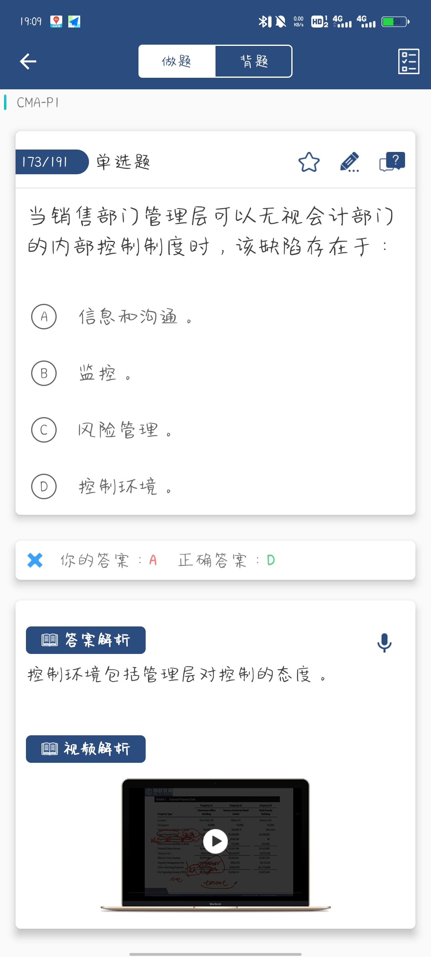Switch to the 做题 tab
The width and height of the screenshot is (431, 957).
click(x=177, y=61)
